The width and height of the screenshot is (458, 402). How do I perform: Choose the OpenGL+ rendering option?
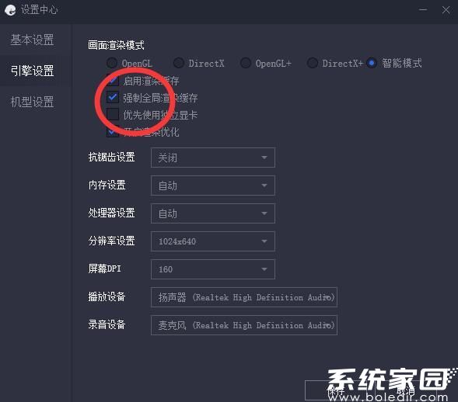(x=246, y=63)
